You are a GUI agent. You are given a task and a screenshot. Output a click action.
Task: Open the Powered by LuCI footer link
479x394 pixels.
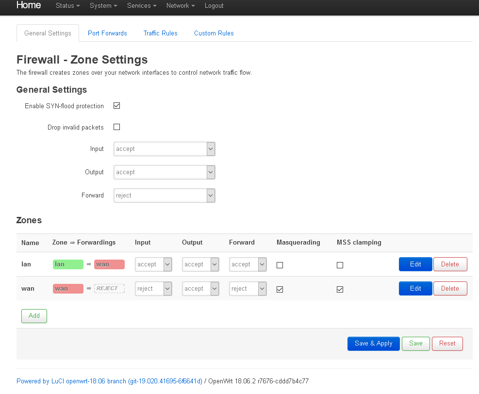click(x=109, y=381)
